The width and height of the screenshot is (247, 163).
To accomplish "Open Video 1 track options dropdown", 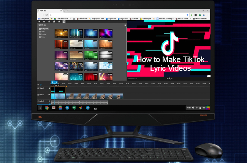I will 48,95.
